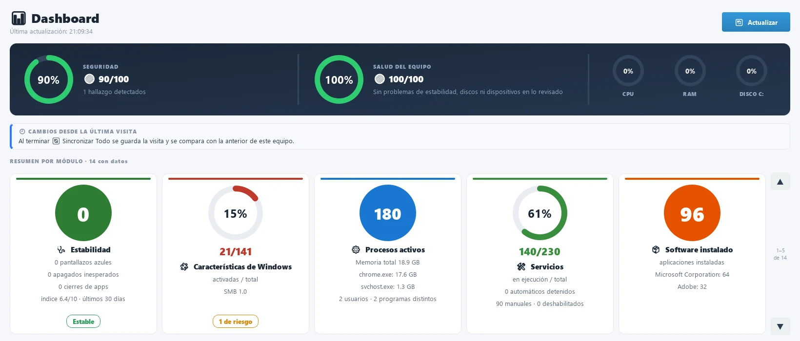800x341 pixels.
Task: Open the RAM 0% usage gauge
Action: coord(690,71)
